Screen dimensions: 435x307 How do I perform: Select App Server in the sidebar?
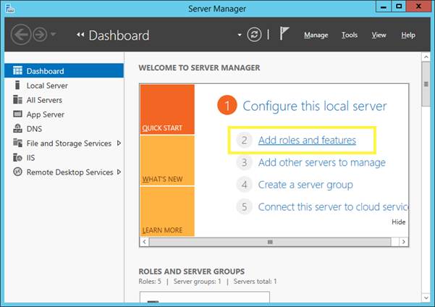(x=64, y=114)
